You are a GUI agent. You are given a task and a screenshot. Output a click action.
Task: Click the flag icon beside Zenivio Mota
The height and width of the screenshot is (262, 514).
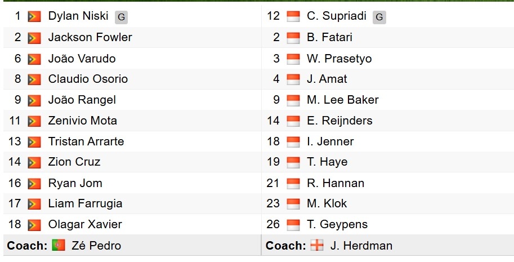point(34,121)
